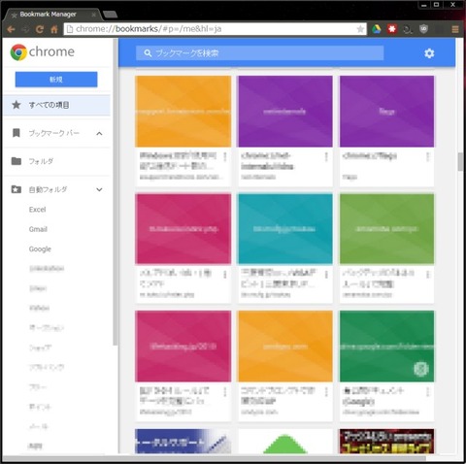Open the green Google Drive bookmark thumbnail
The image size is (466, 464).
[x=386, y=347]
